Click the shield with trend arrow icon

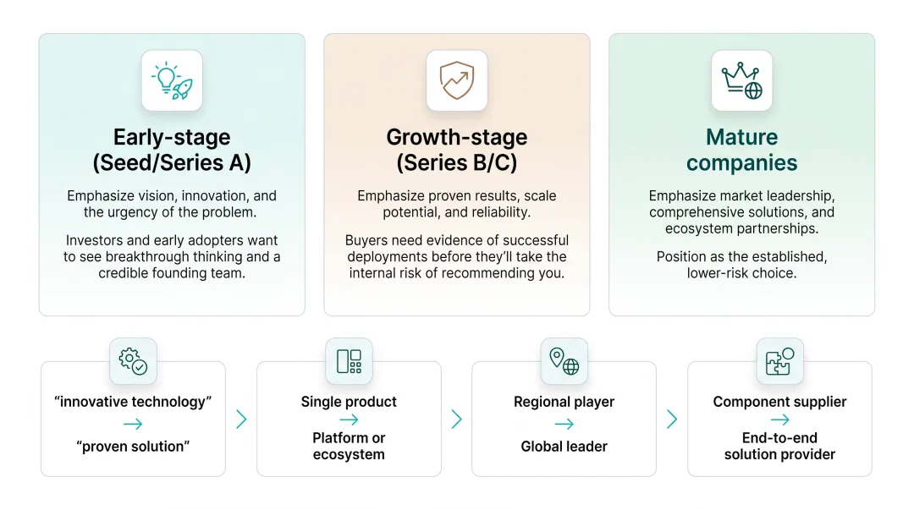[x=457, y=80]
